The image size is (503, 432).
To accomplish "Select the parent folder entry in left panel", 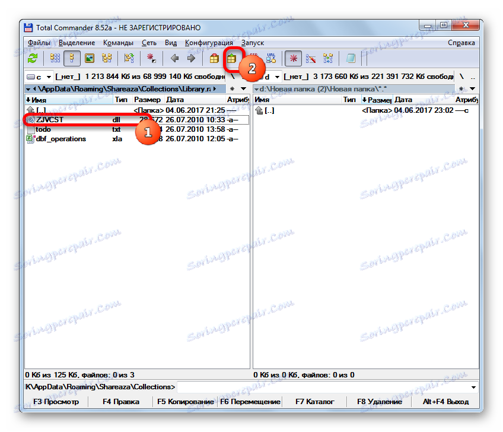I will pyautogui.click(x=137, y=110).
